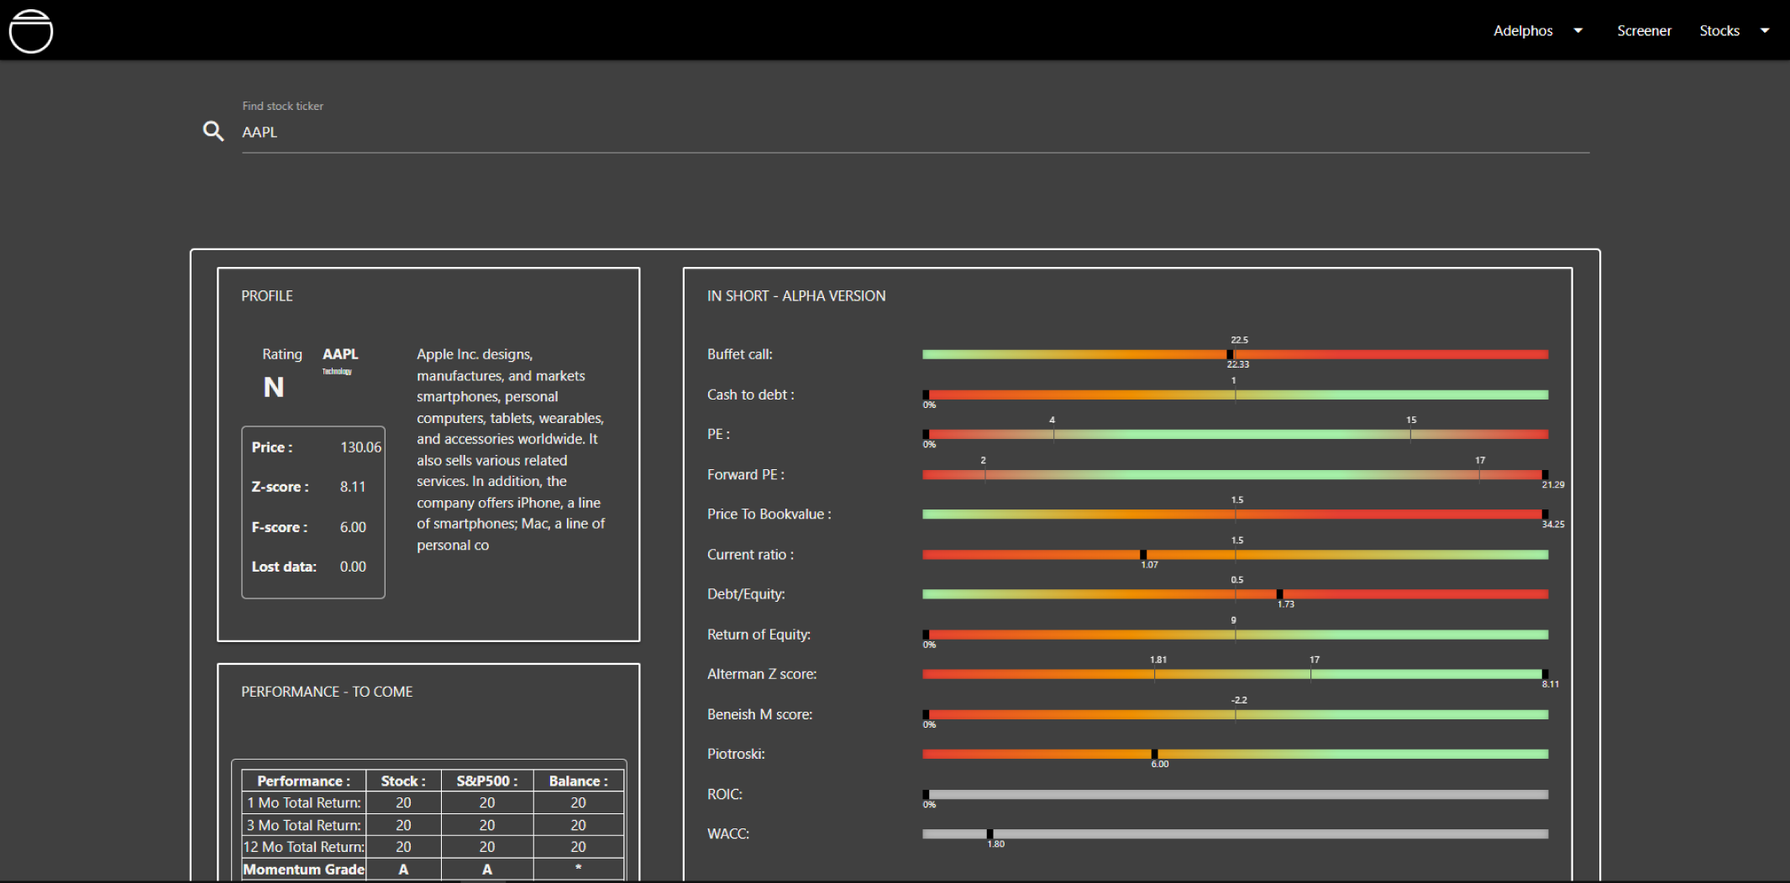Expand the Adelphos dropdown arrow
The image size is (1790, 883).
[1578, 30]
